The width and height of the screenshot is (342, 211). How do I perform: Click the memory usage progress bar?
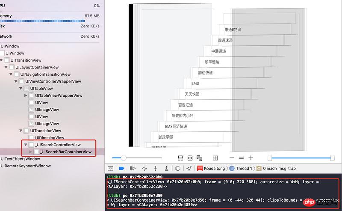pyautogui.click(x=42, y=21)
